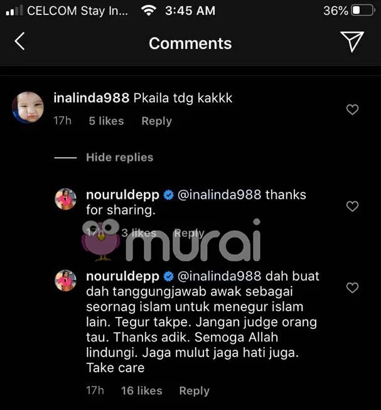The width and height of the screenshot is (381, 410).
Task: Like inalinda988's comment with the heart icon
Action: pos(352,109)
